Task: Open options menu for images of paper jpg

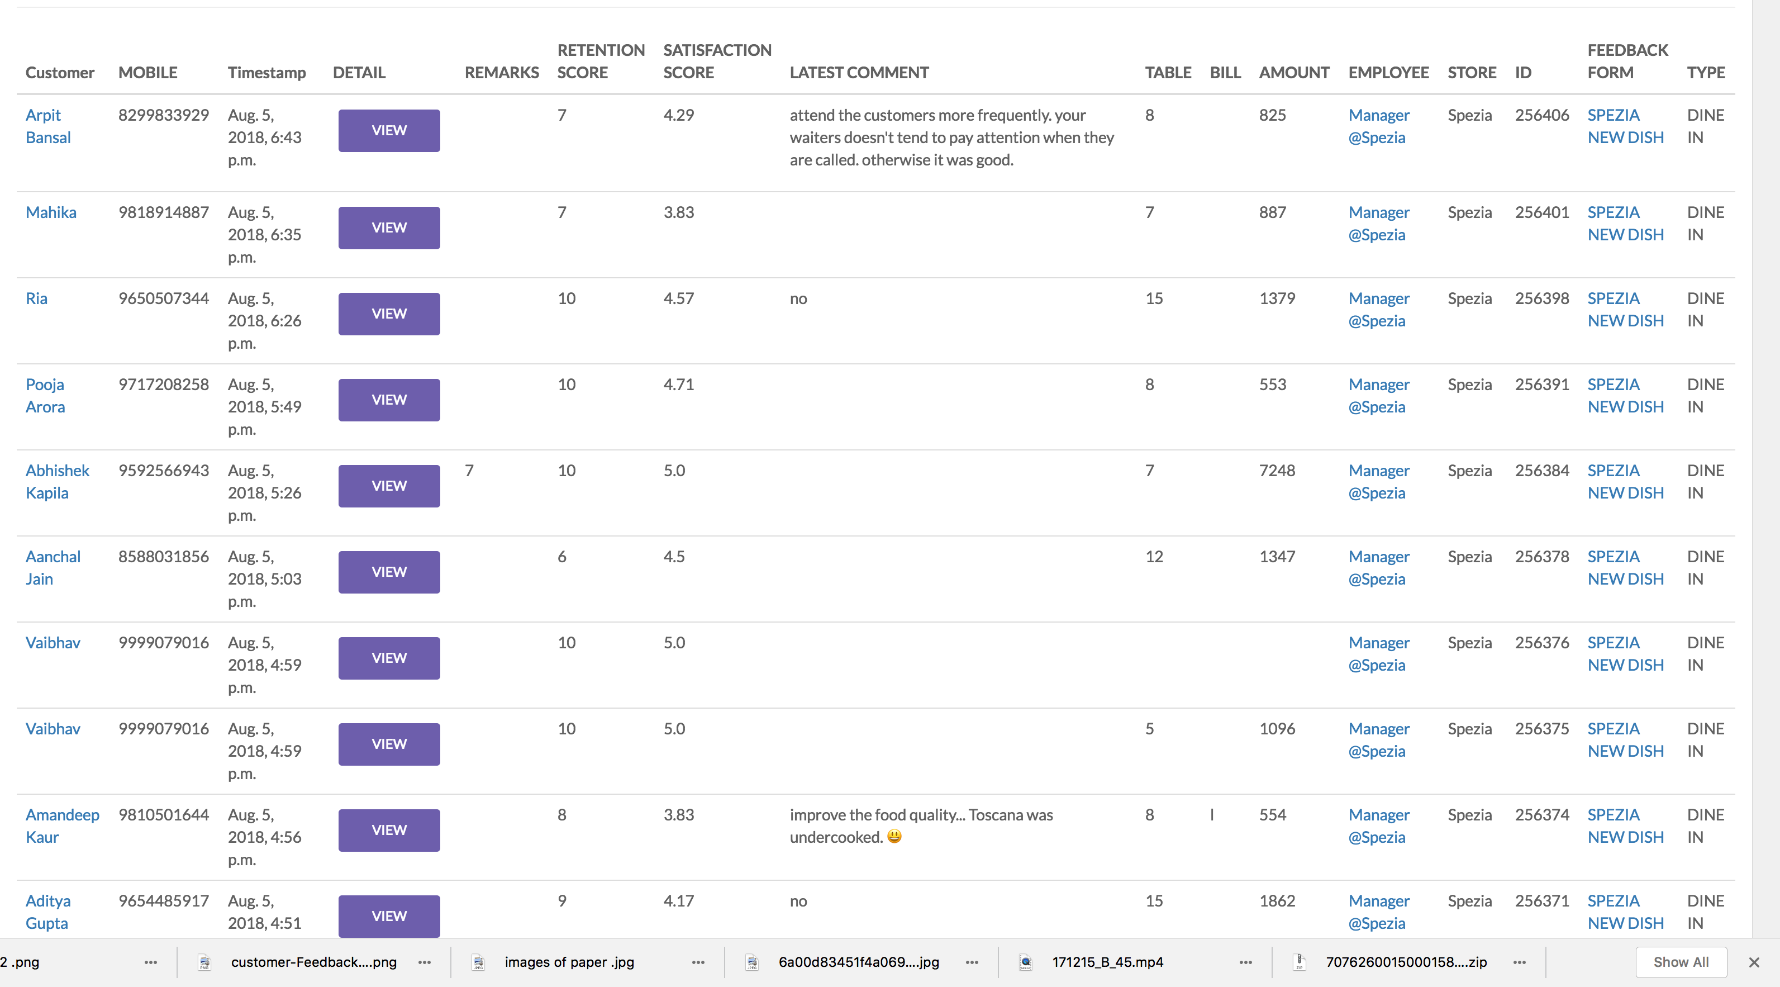Action: (698, 962)
